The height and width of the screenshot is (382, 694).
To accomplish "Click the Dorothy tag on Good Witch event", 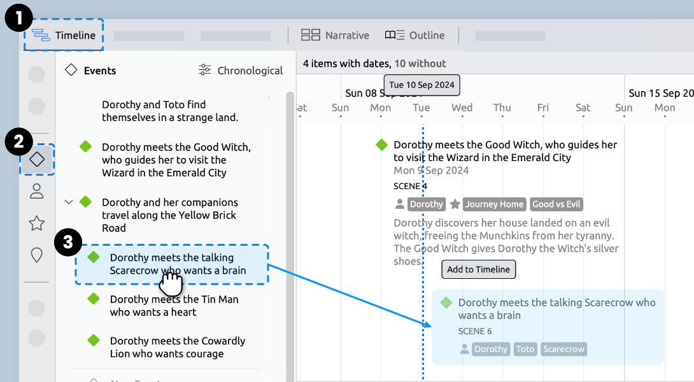I will (426, 204).
